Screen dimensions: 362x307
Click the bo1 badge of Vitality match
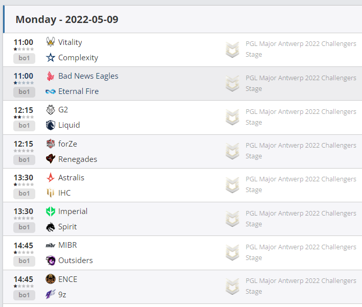point(24,58)
